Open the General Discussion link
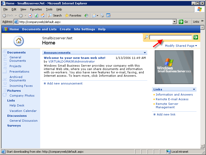206x155 pixels. click(23, 121)
